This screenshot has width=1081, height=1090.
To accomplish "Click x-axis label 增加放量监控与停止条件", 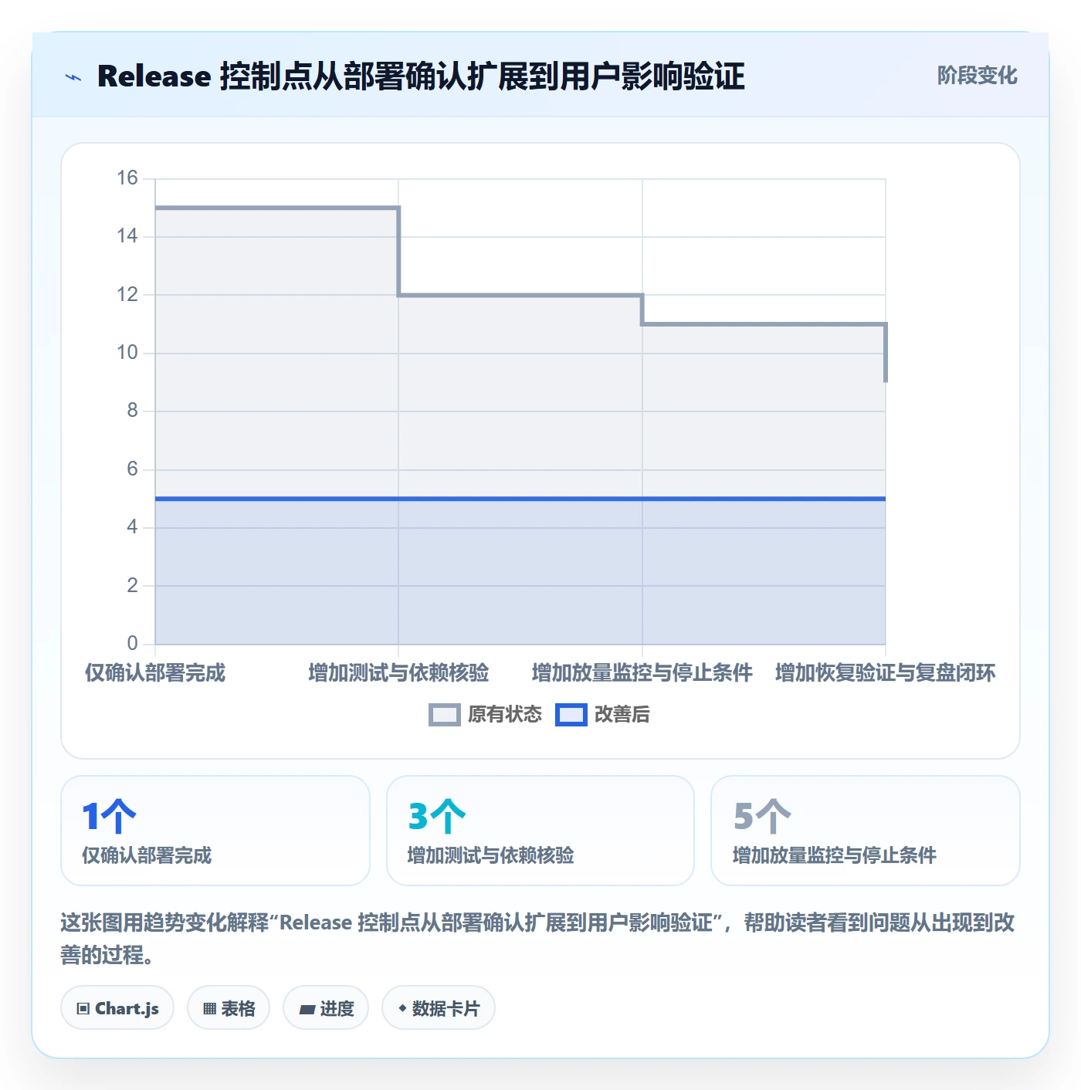I will pyautogui.click(x=642, y=673).
